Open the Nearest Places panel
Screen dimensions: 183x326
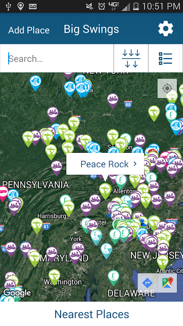[91, 314]
